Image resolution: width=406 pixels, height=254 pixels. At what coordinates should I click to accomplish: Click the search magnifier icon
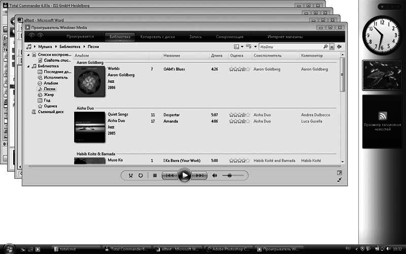(x=325, y=46)
